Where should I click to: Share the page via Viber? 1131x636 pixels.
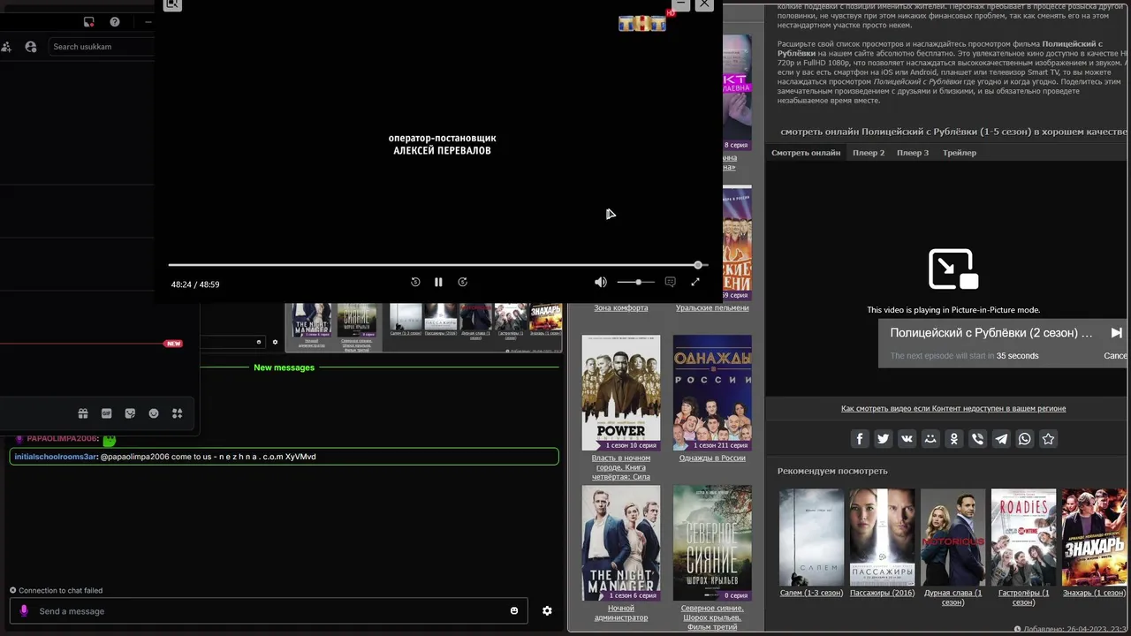977,439
